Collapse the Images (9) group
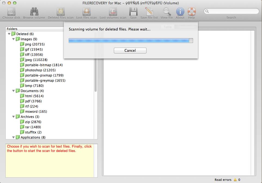Image resolution: width=262 pixels, height=183 pixels. [14, 39]
